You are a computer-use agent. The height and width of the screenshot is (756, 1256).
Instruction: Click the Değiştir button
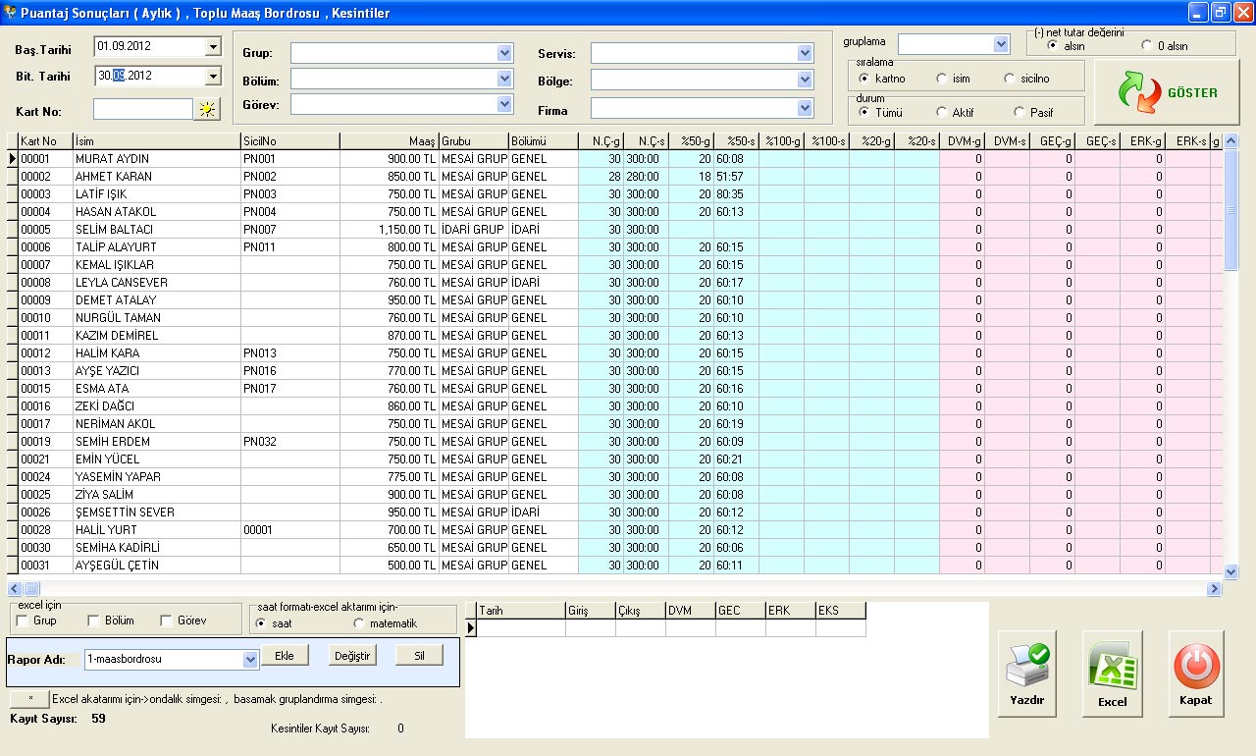tap(352, 656)
